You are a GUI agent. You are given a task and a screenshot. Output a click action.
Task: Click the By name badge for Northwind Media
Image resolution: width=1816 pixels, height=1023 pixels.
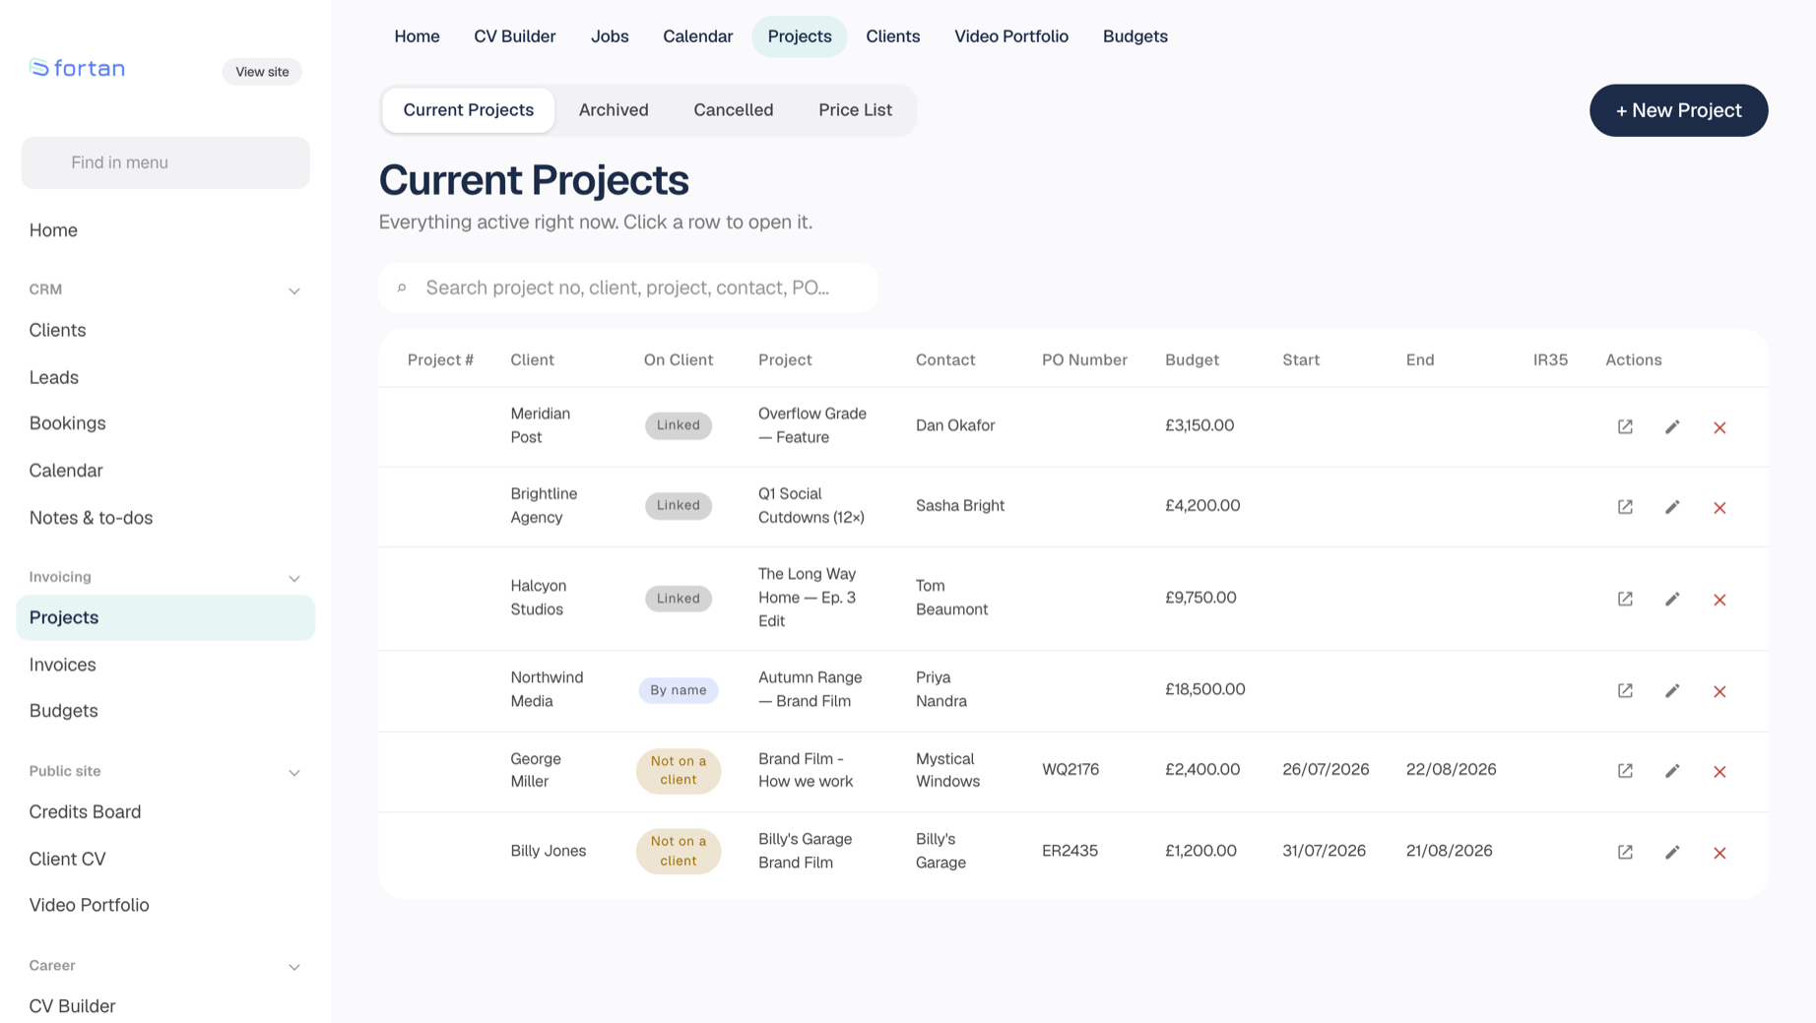(679, 690)
